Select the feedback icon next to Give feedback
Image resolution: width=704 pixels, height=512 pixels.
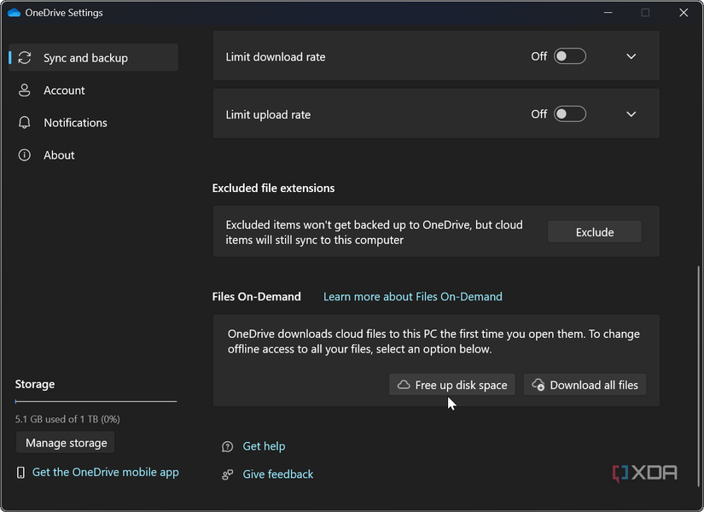click(x=227, y=474)
